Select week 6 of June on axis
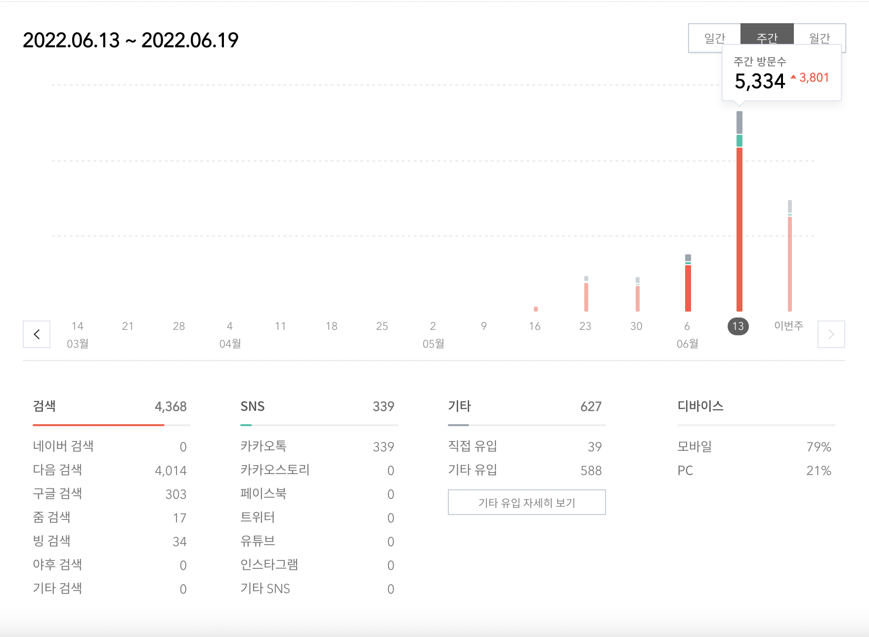The image size is (869, 637). coord(687,326)
